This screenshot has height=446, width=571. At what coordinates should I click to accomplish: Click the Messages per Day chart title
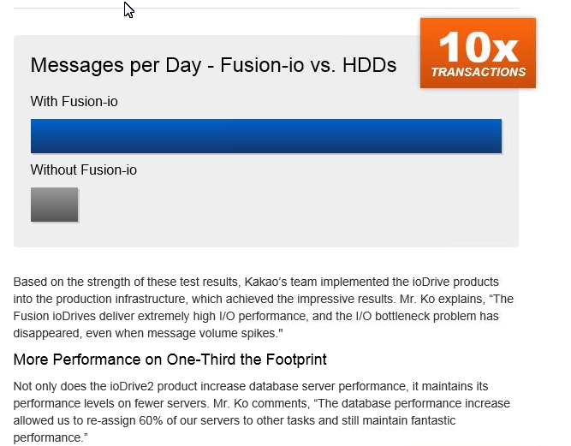point(213,65)
